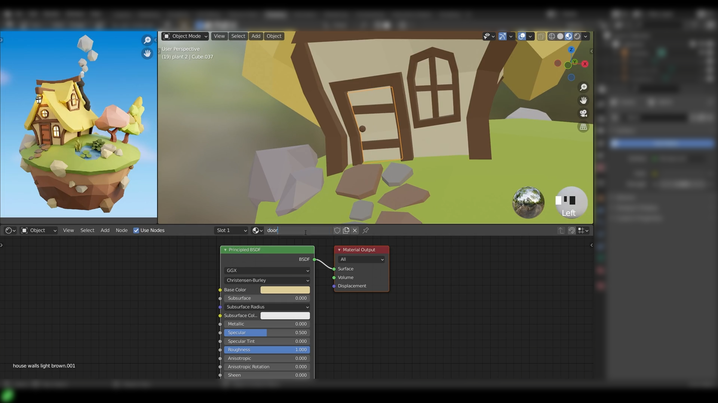Open the GGX distribution dropdown in Principled BSDF
Screen dimensions: 718x403
[x=267, y=270]
